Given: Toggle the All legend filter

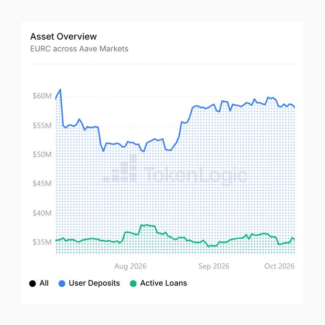Looking at the screenshot, I should pos(39,283).
